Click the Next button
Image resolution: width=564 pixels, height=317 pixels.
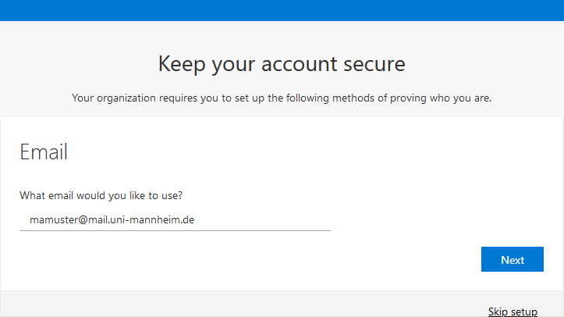513,259
